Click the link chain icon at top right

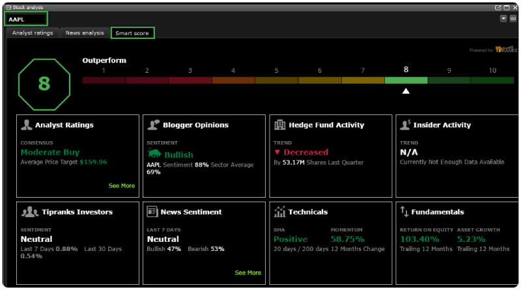coord(513,19)
